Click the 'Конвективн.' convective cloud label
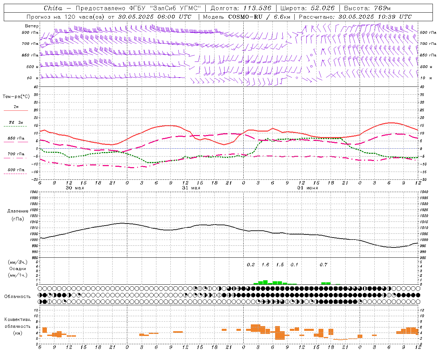The height and width of the screenshot is (350, 438). pyautogui.click(x=18, y=320)
